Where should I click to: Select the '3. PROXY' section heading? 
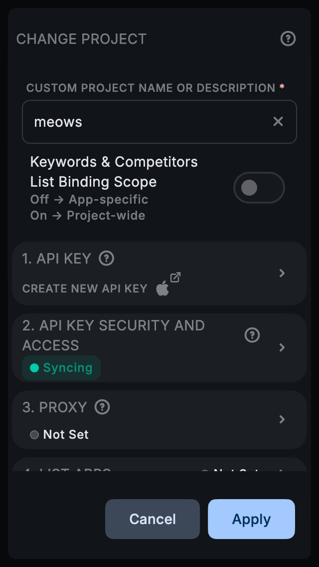(55, 407)
